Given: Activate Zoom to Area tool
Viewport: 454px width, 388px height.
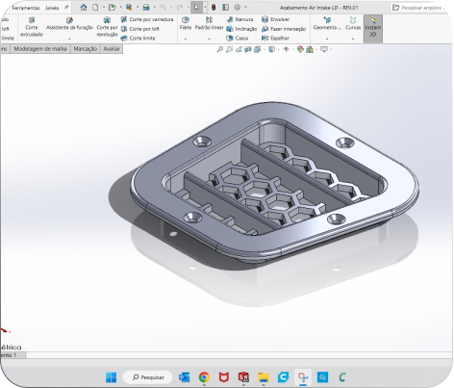Looking at the screenshot, I should (229, 49).
